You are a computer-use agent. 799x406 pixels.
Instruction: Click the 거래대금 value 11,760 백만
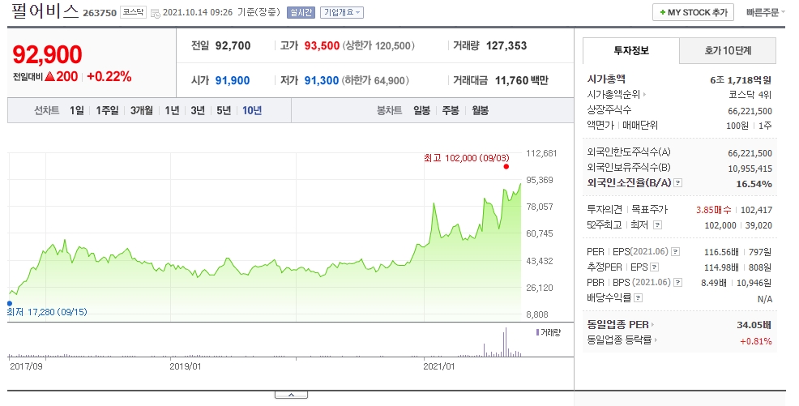click(522, 80)
